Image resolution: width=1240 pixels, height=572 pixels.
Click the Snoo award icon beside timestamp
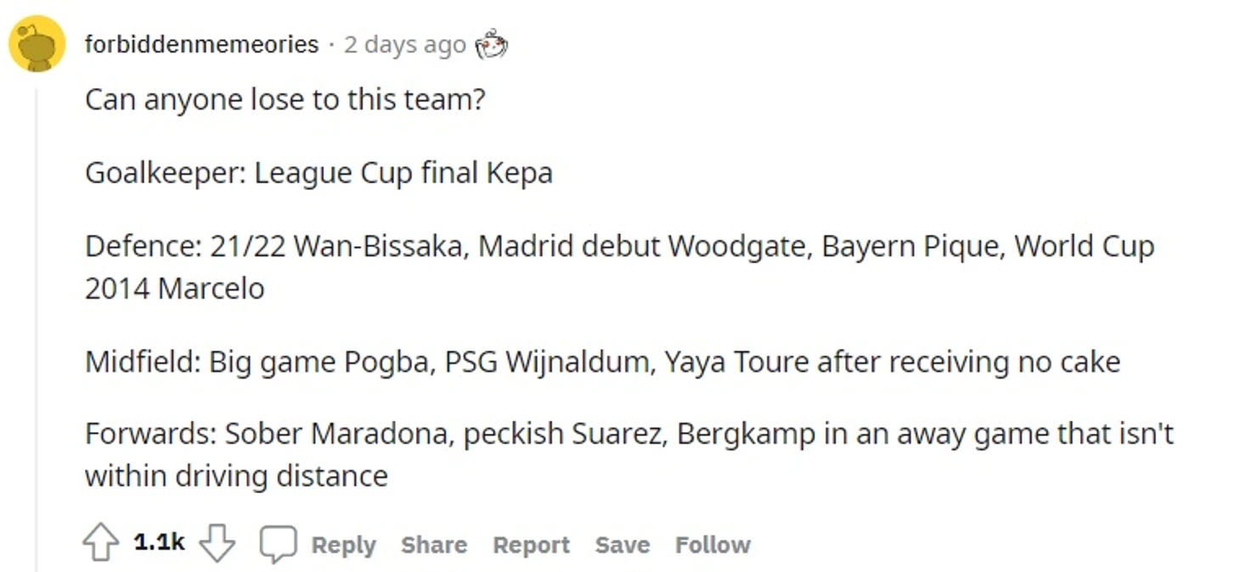tap(491, 44)
